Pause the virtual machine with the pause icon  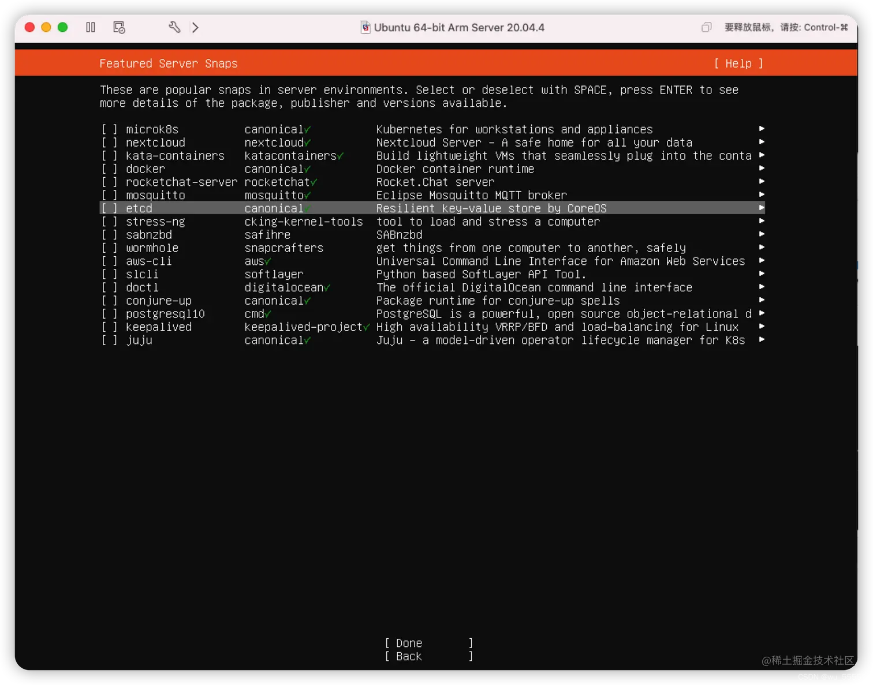(91, 27)
